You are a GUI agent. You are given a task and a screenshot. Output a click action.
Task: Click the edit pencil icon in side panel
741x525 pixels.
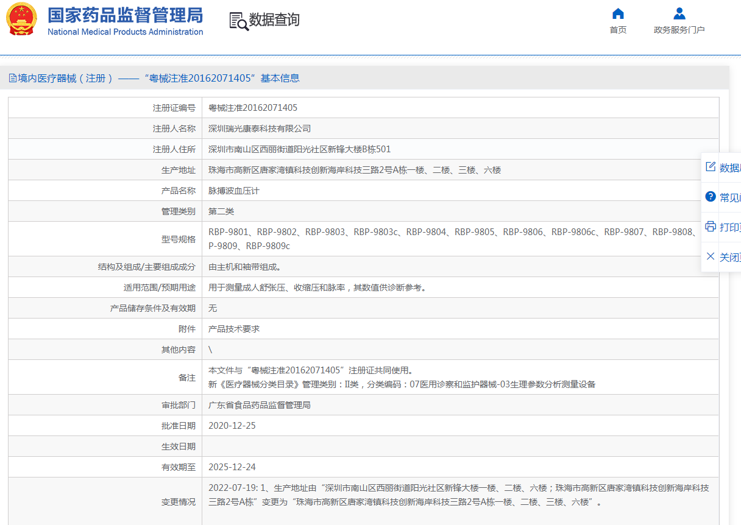(x=711, y=167)
